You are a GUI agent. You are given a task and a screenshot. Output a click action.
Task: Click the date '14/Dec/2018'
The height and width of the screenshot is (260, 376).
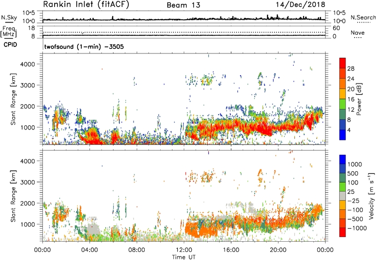[x=300, y=4]
